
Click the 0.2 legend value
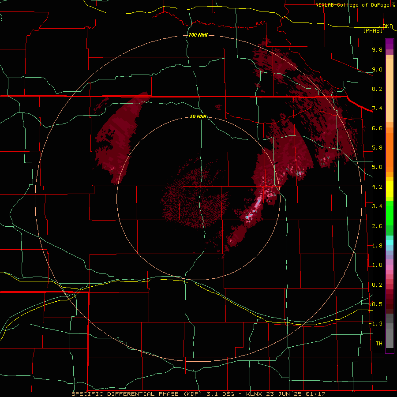pyautogui.click(x=377, y=285)
